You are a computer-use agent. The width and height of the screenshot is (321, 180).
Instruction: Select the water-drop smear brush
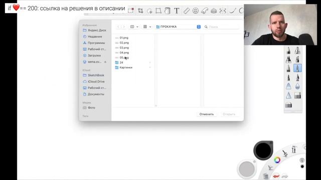297,86
